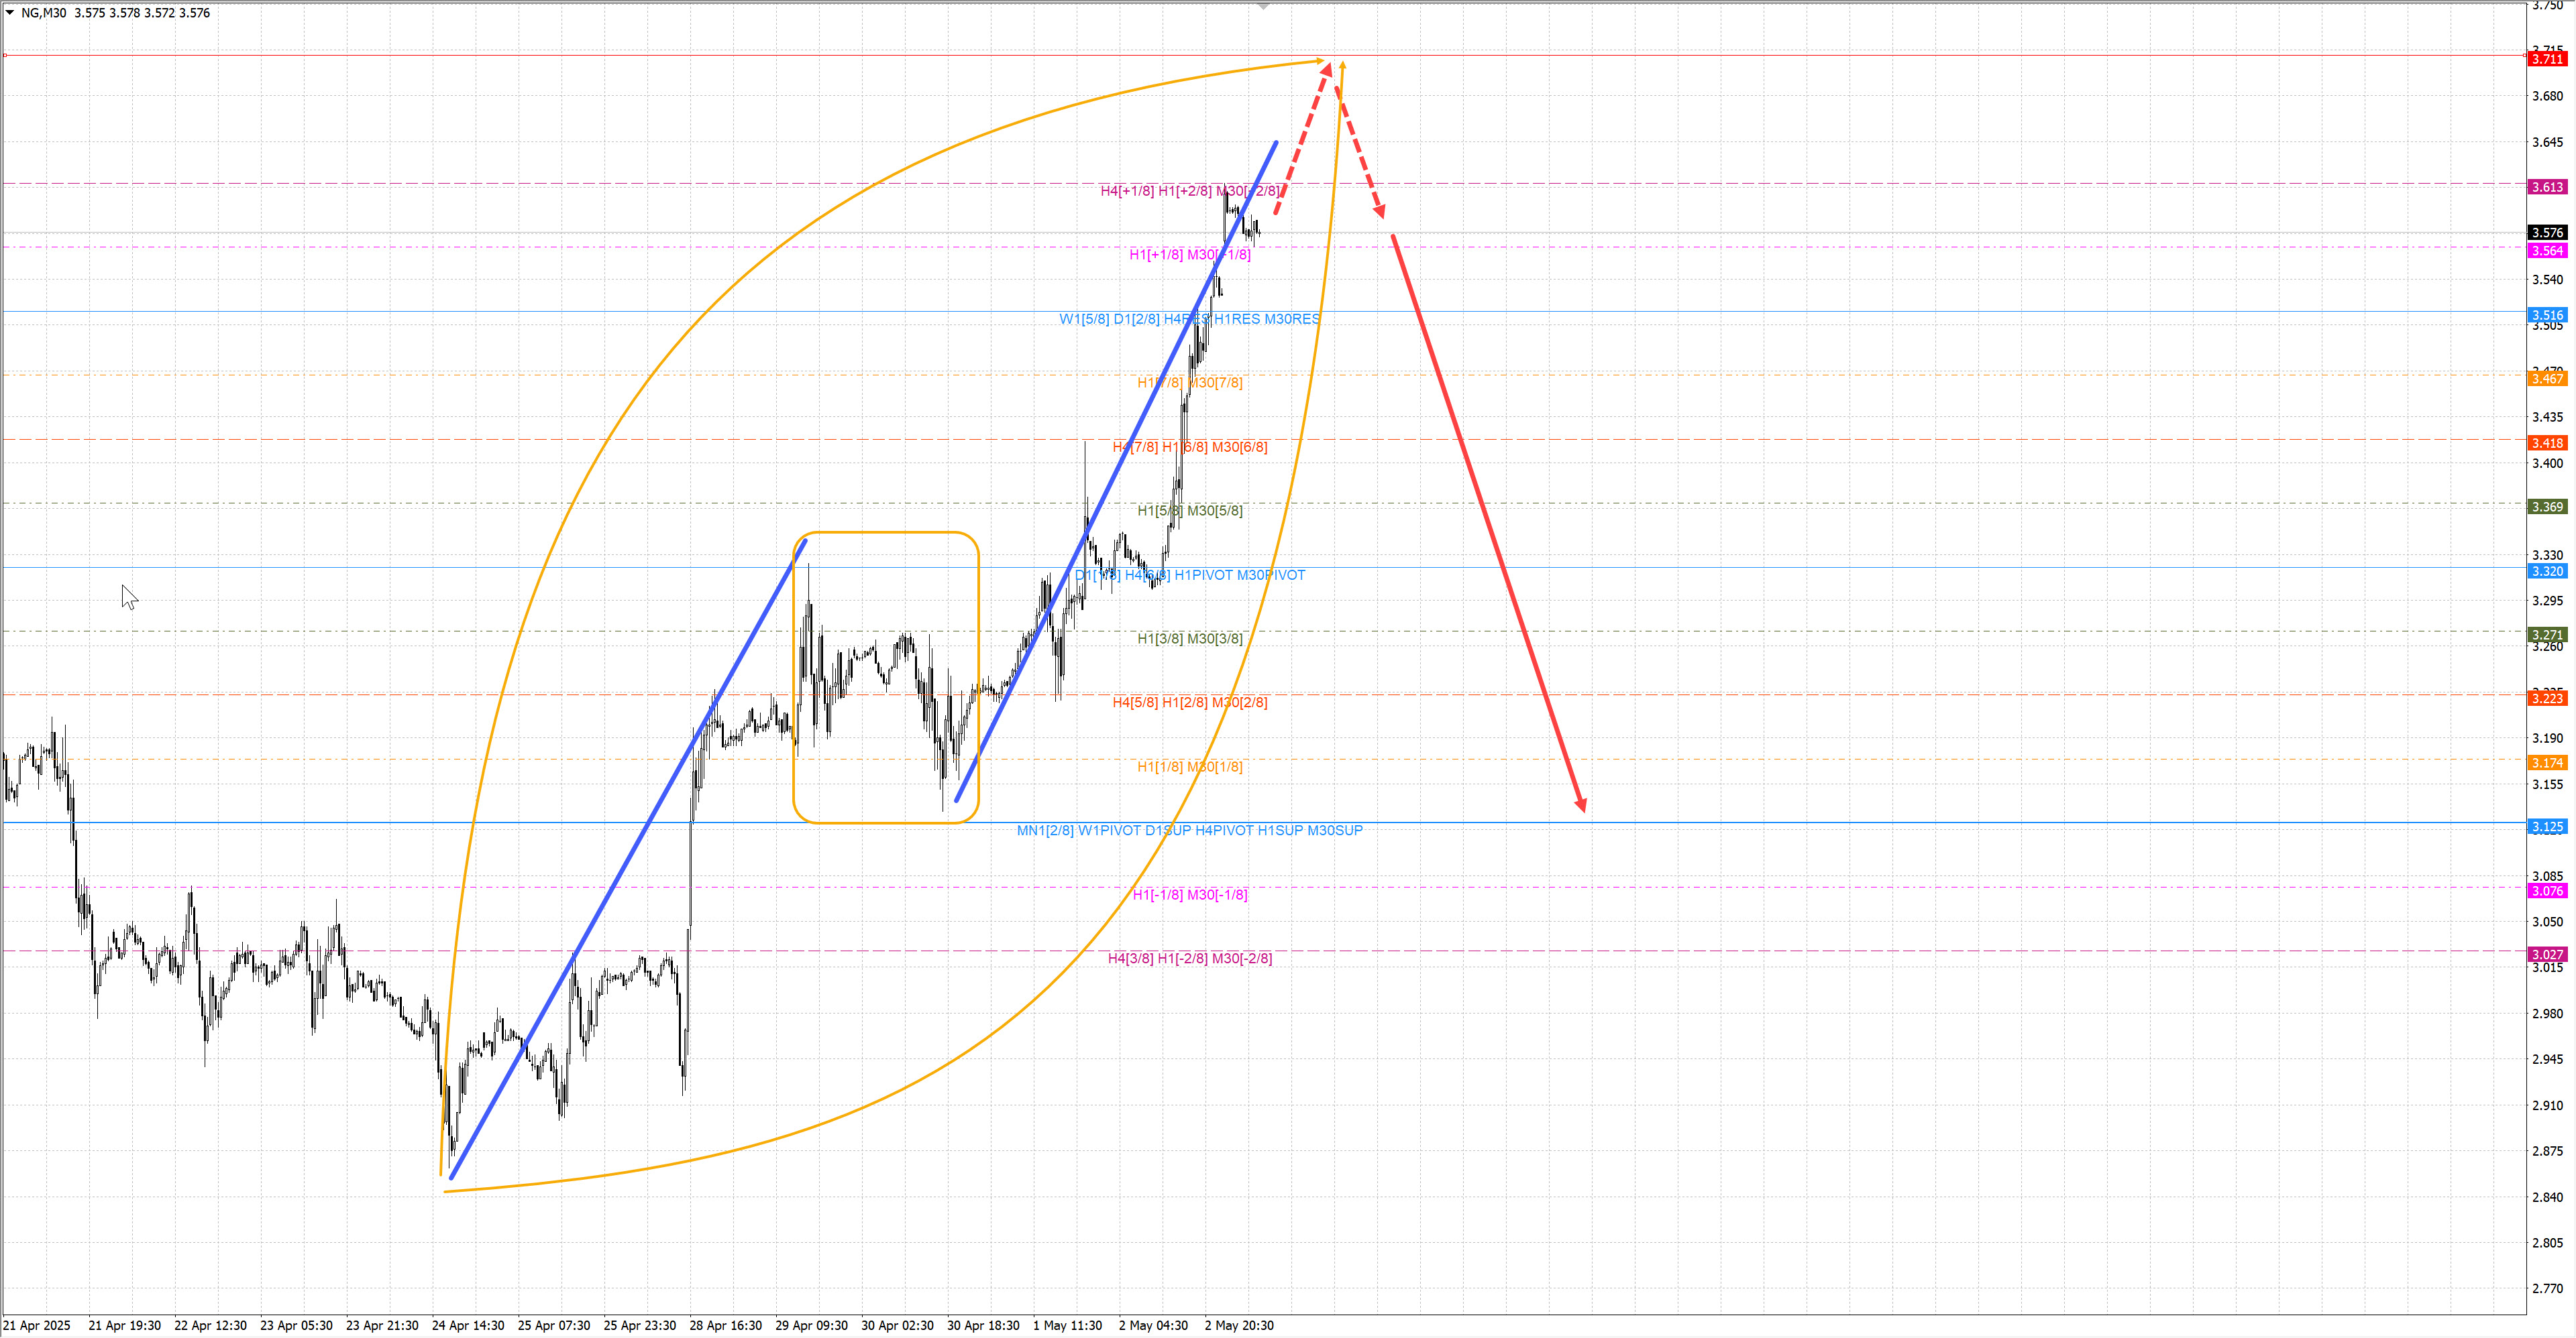Click the small red handle on the 3.711 line

point(5,55)
